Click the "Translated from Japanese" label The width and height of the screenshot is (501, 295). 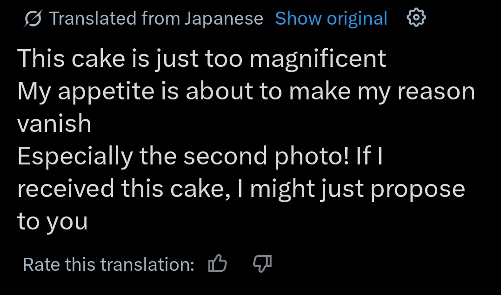[156, 19]
